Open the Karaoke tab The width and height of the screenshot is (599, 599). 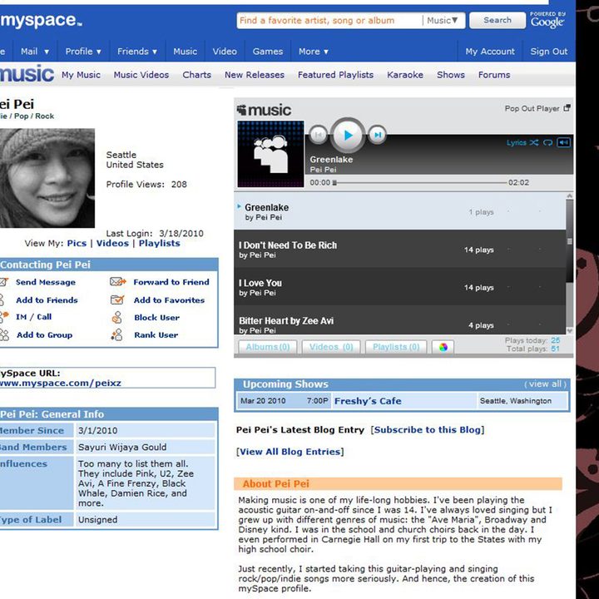click(405, 75)
